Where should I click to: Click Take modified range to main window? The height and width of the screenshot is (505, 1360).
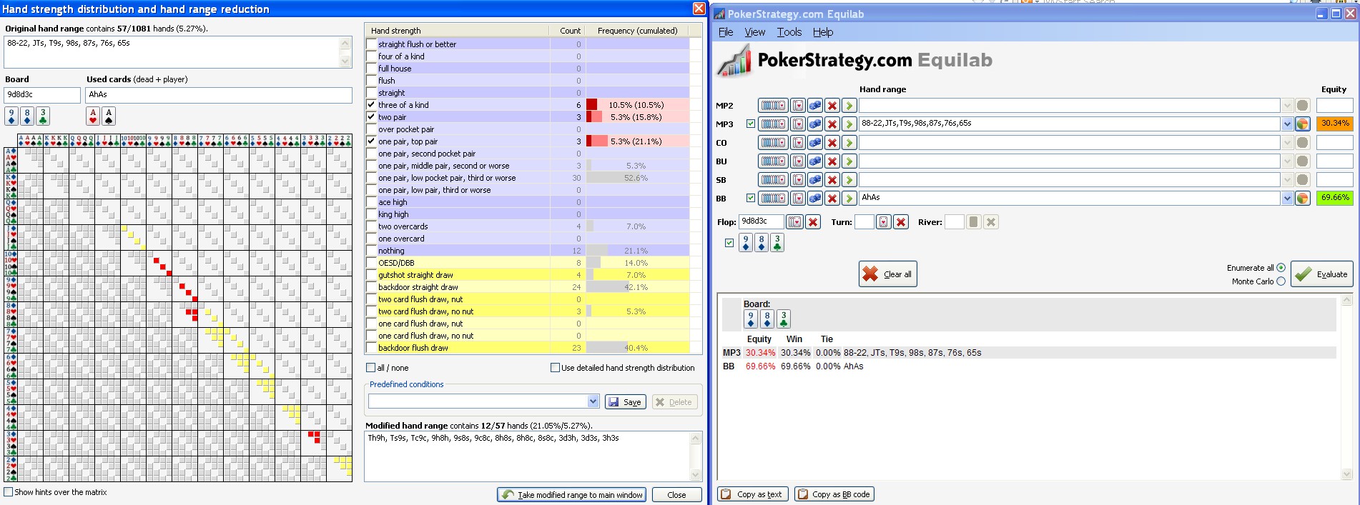[x=572, y=494]
